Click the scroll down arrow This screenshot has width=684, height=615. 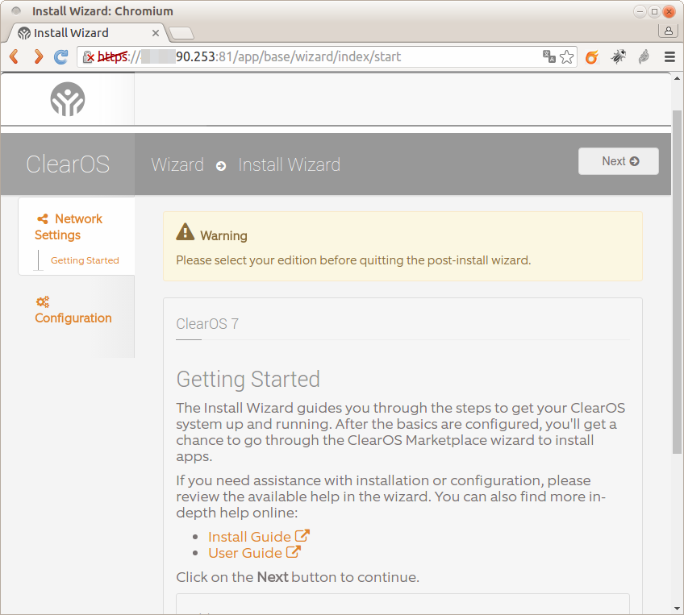[677, 609]
